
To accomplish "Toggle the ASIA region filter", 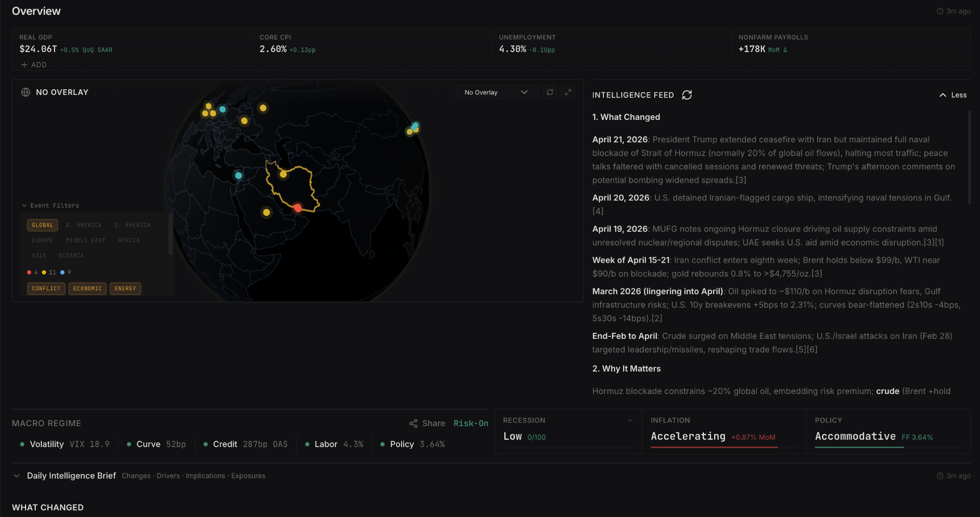I will pos(39,256).
